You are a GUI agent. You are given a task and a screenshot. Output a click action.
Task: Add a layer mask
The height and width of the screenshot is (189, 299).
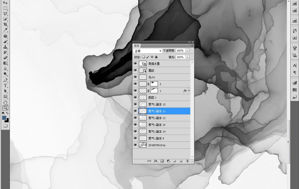click(x=162, y=161)
